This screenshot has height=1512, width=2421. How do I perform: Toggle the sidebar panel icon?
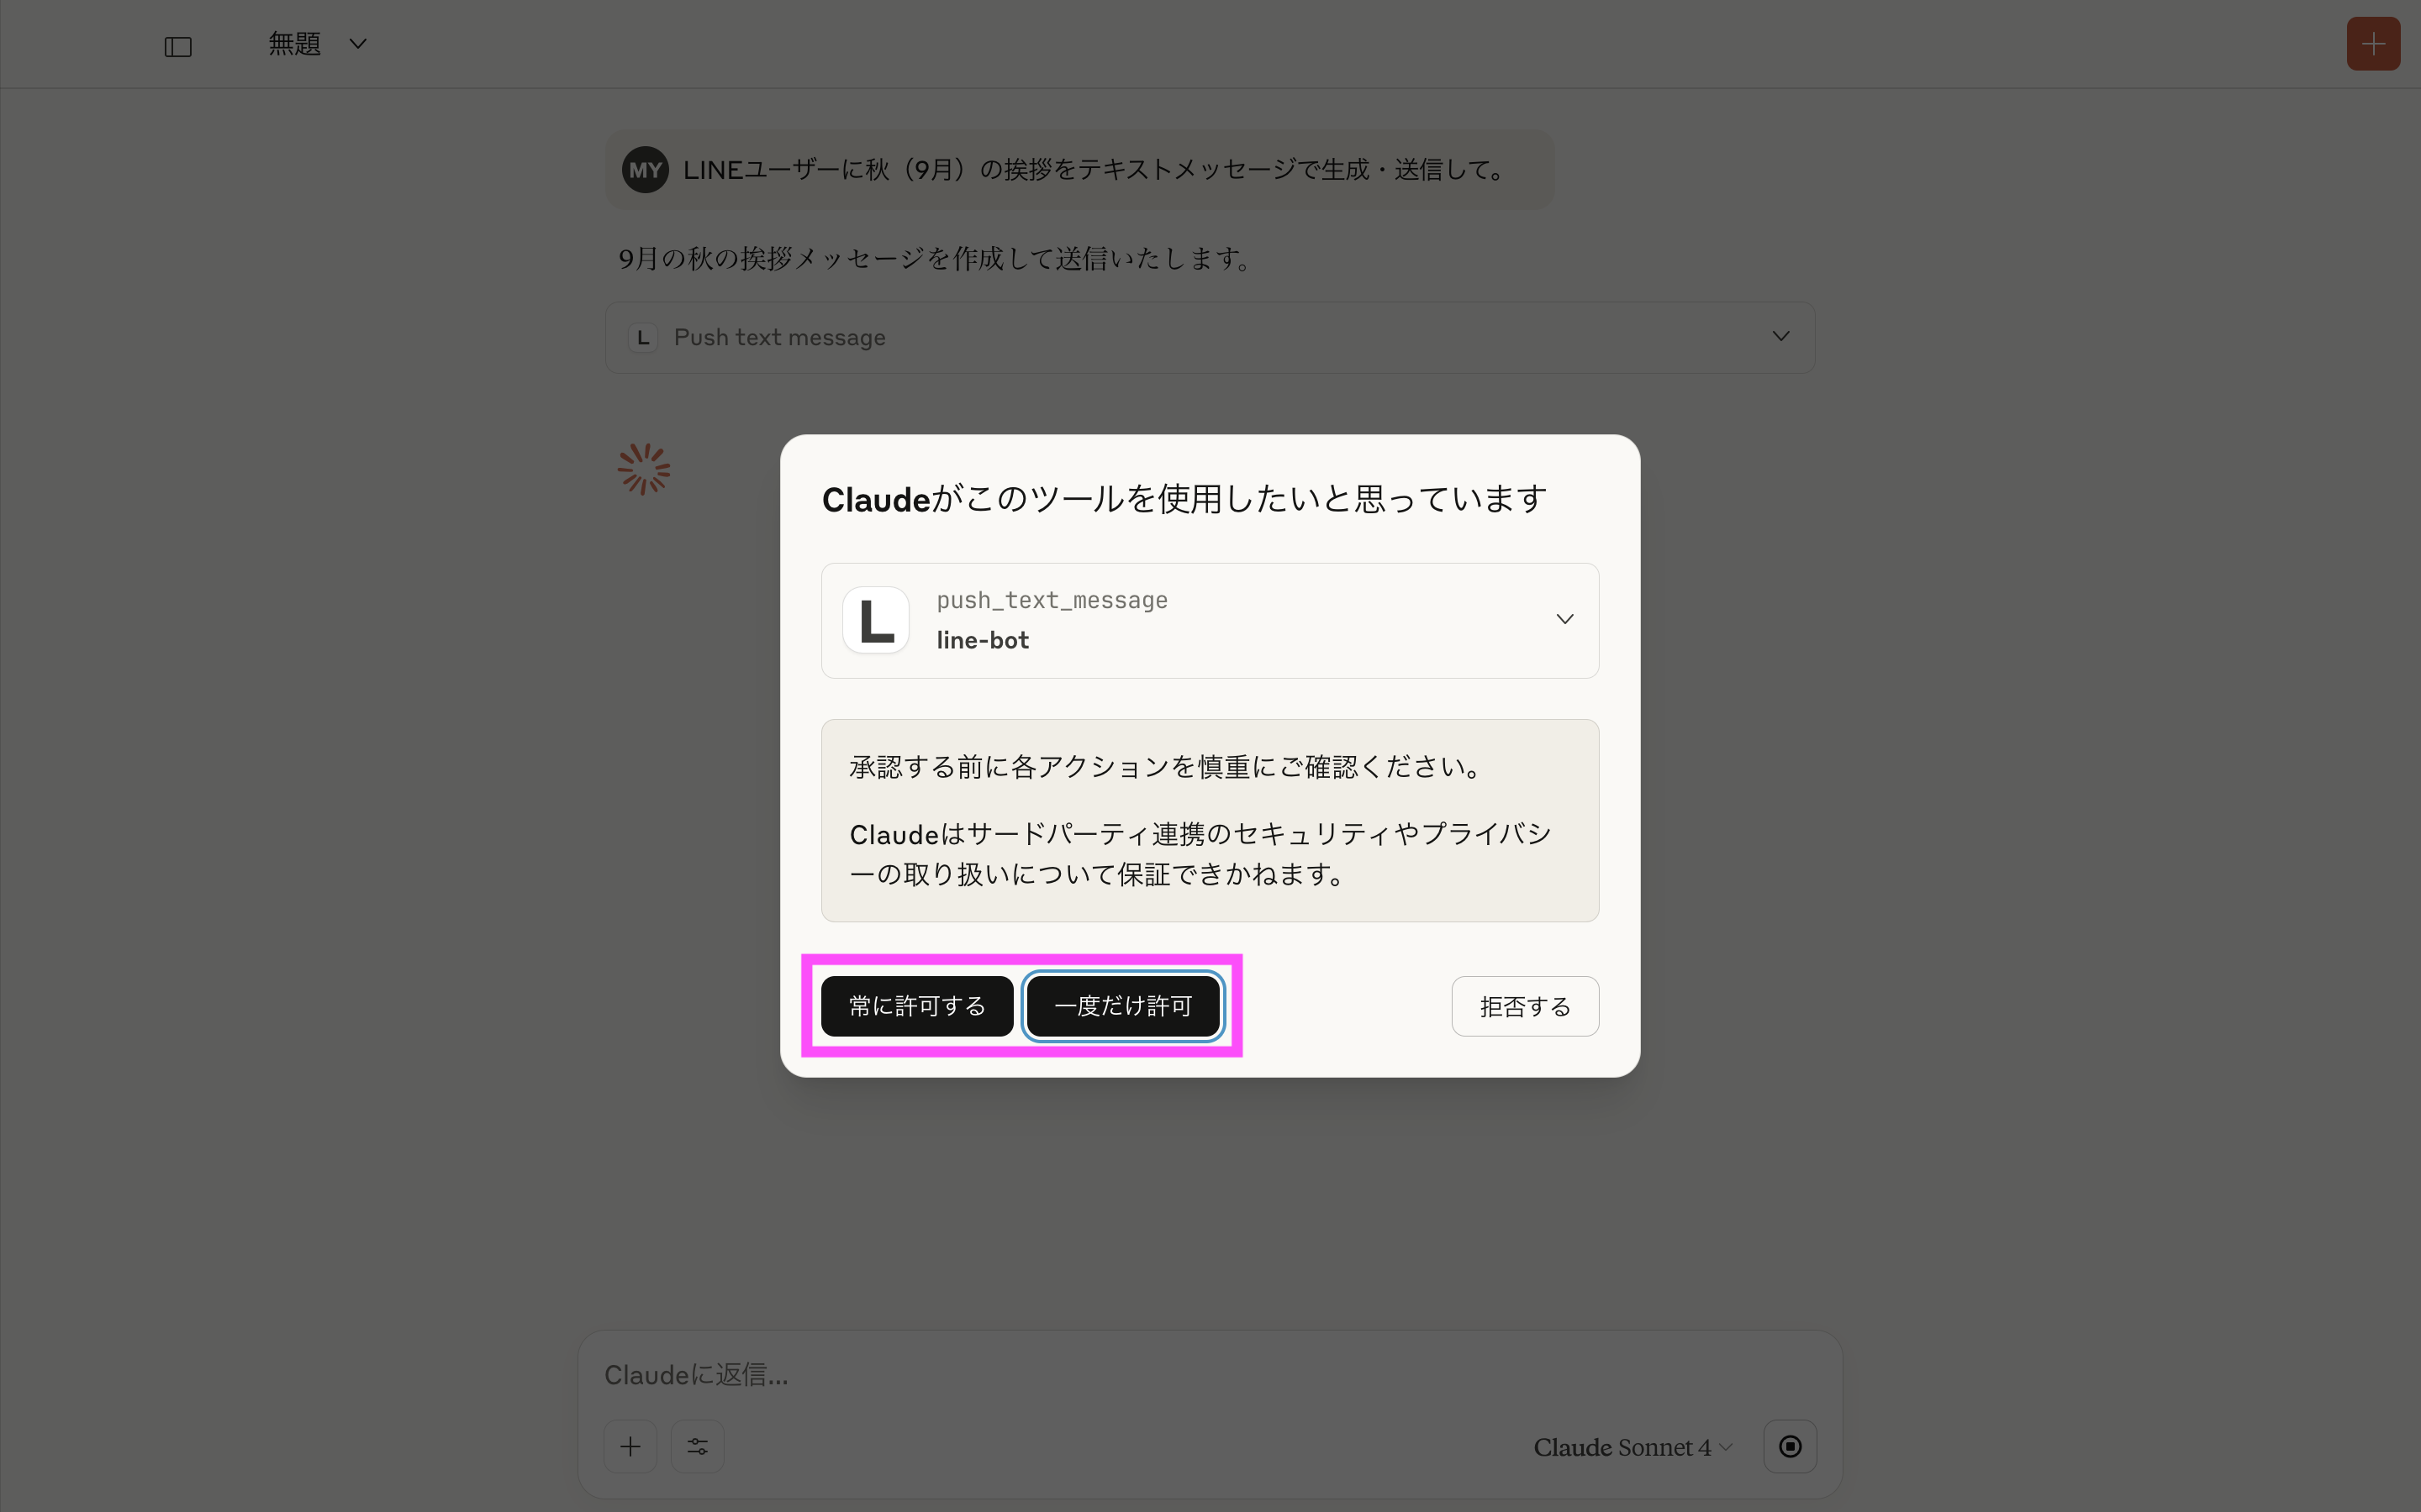(x=178, y=46)
